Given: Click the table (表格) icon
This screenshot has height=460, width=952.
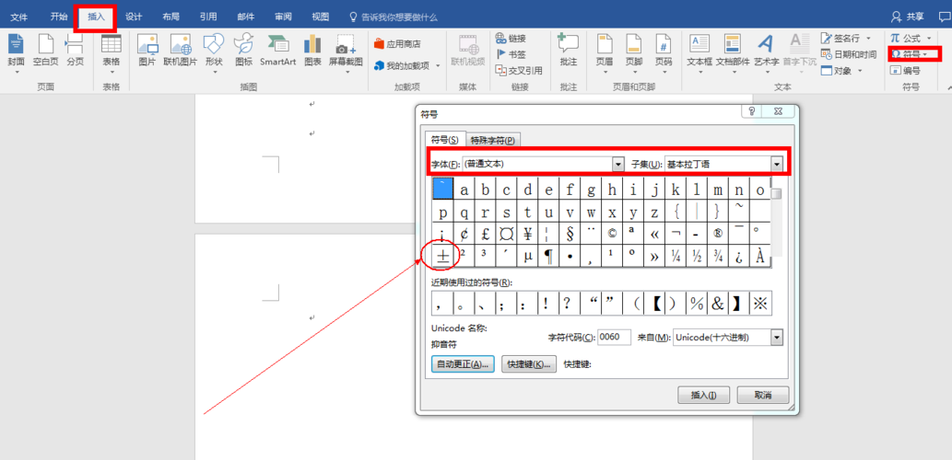Looking at the screenshot, I should point(111,48).
